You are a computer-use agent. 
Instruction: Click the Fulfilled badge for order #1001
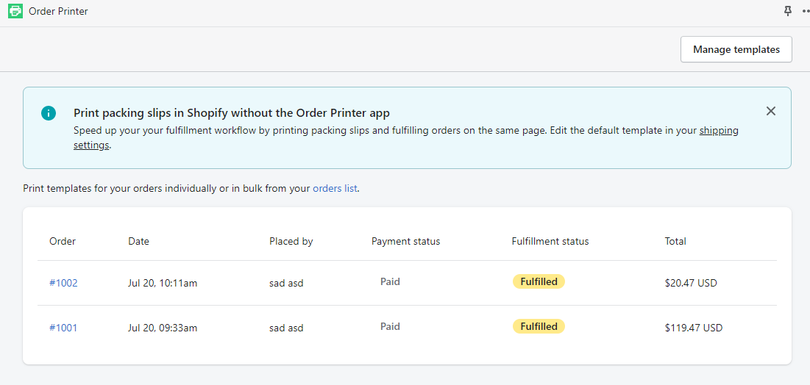click(x=539, y=326)
